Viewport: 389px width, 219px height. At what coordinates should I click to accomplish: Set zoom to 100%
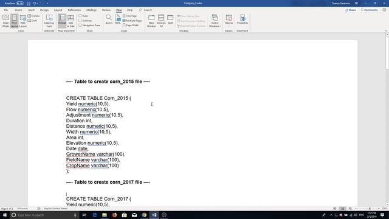[x=117, y=19]
